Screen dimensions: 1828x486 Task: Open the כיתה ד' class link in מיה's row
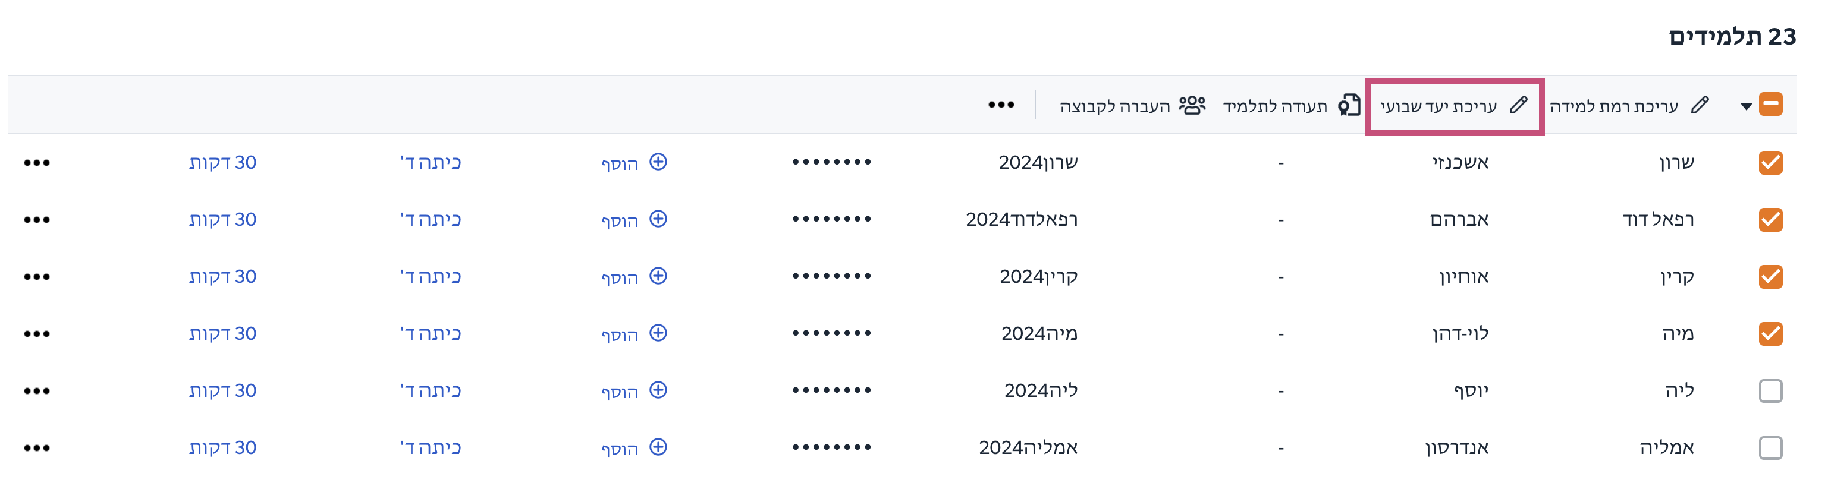431,333
